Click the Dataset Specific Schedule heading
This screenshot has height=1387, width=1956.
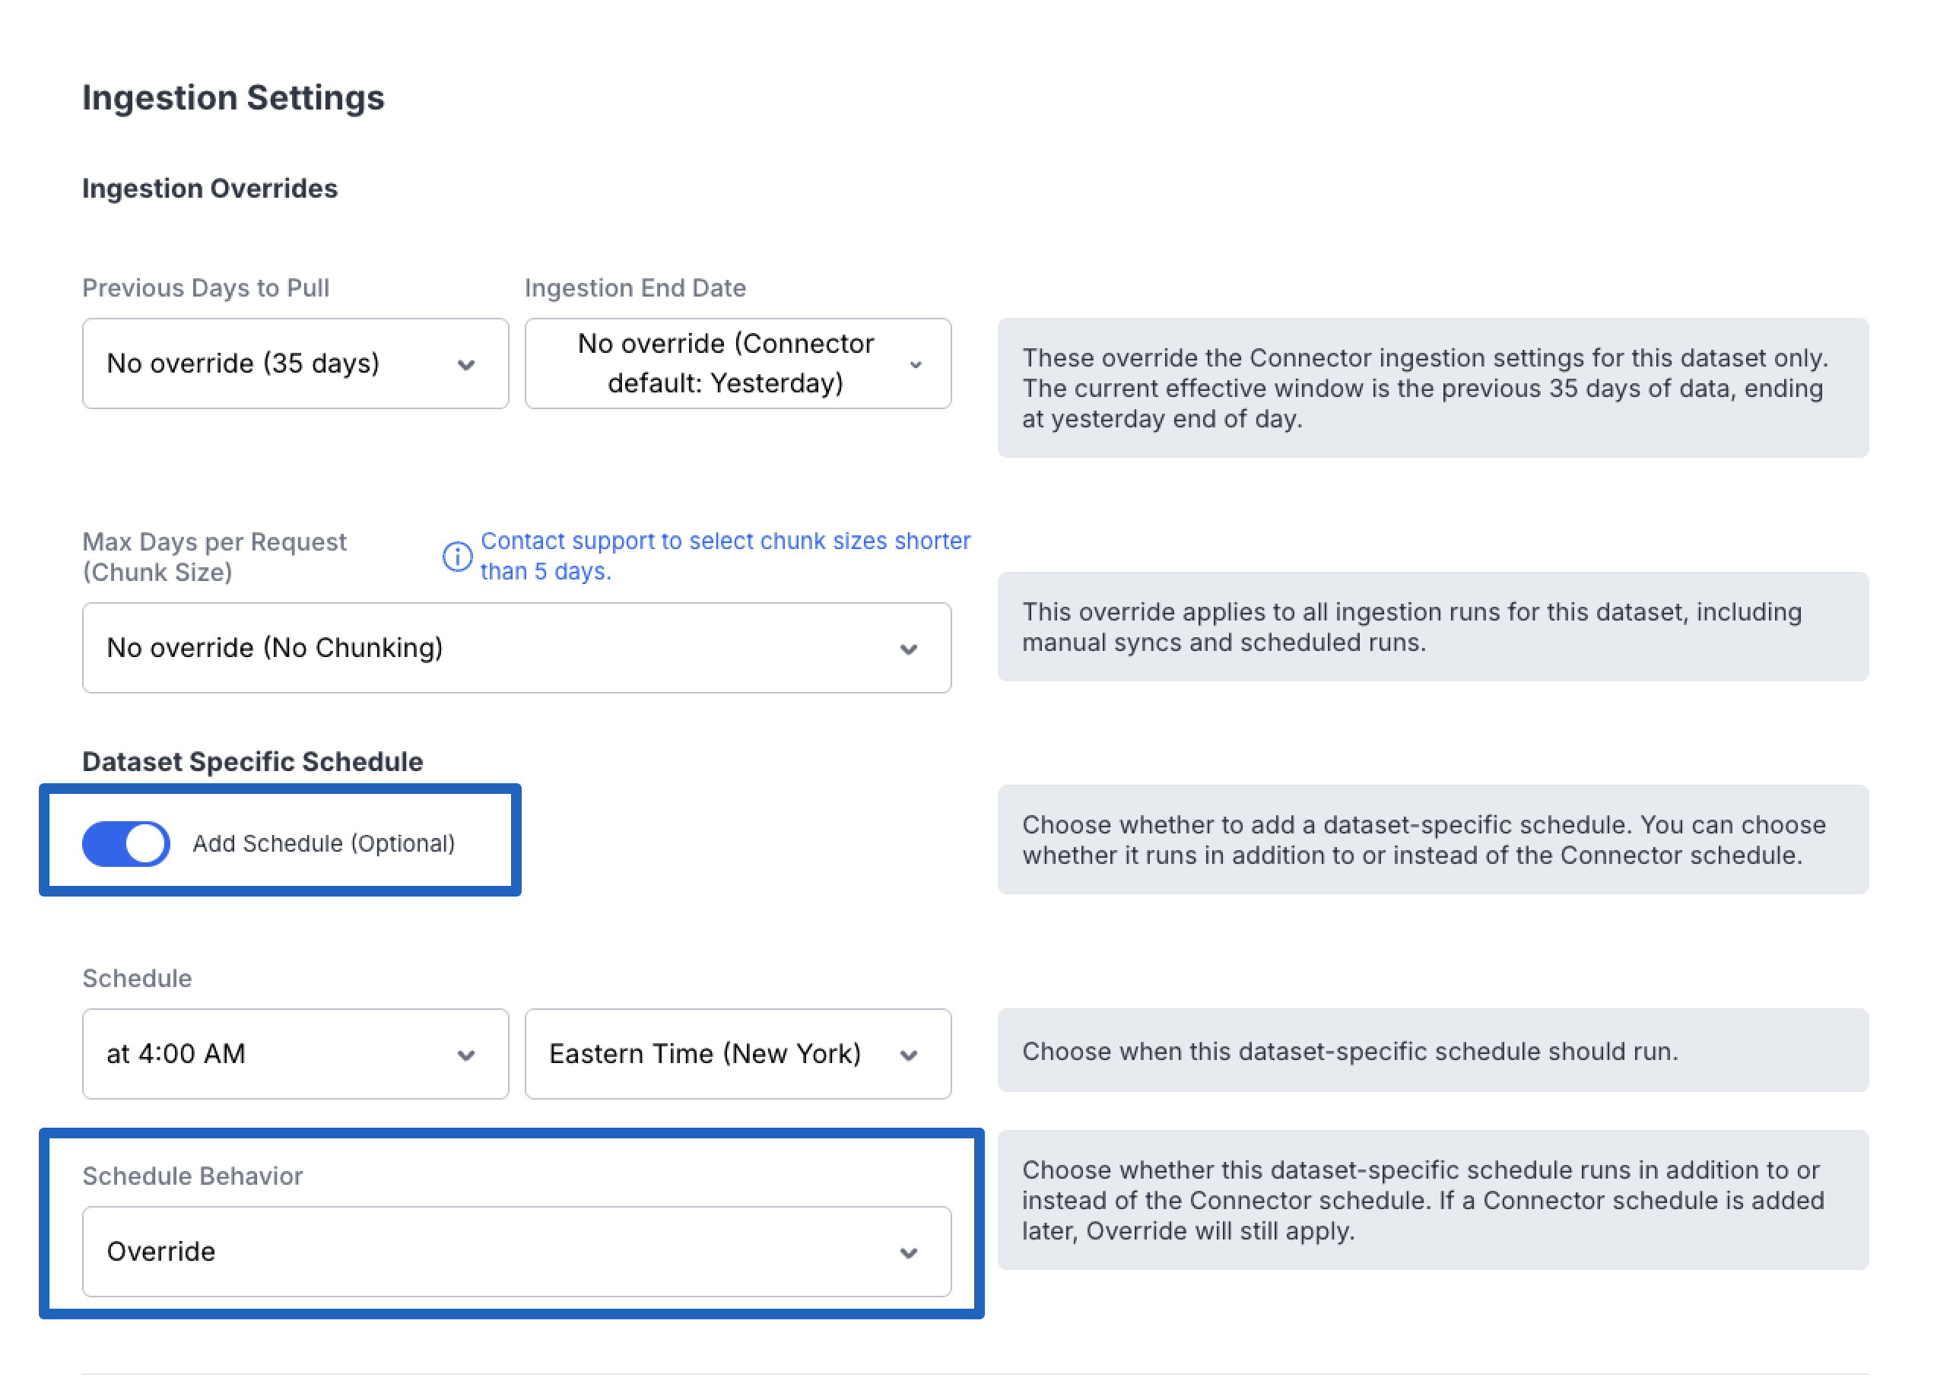point(252,762)
